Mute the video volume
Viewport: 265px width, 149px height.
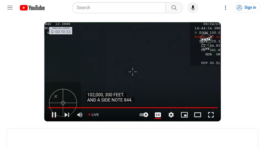pos(80,115)
